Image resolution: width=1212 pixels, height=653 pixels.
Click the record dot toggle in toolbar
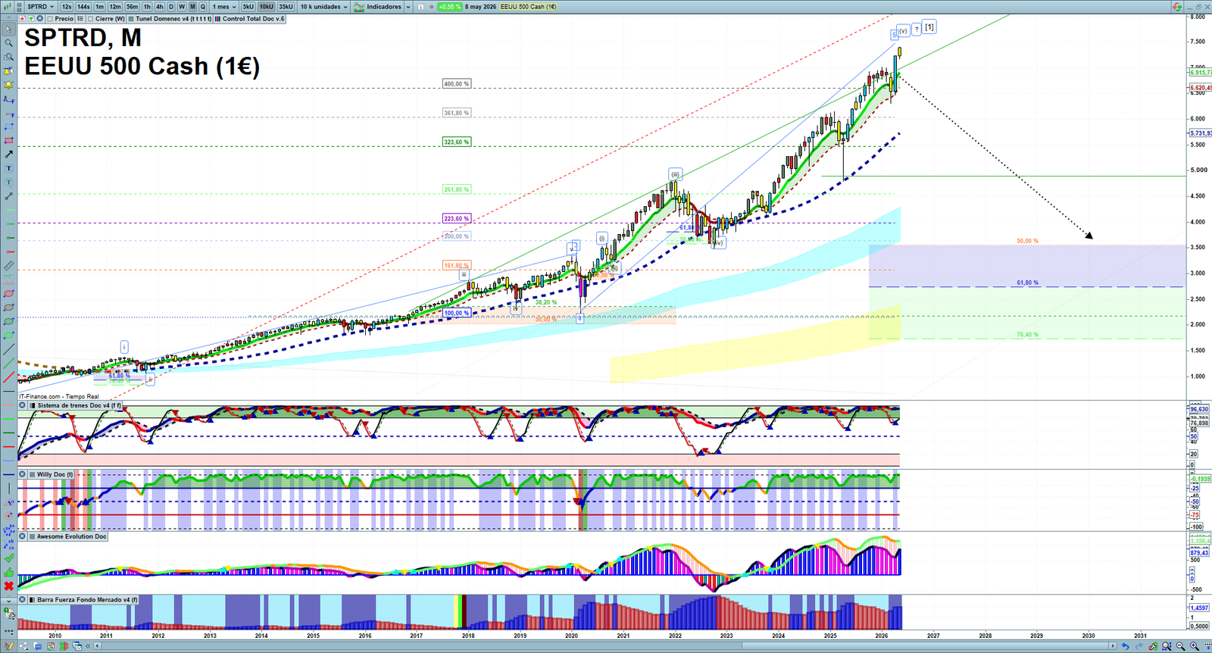point(432,7)
